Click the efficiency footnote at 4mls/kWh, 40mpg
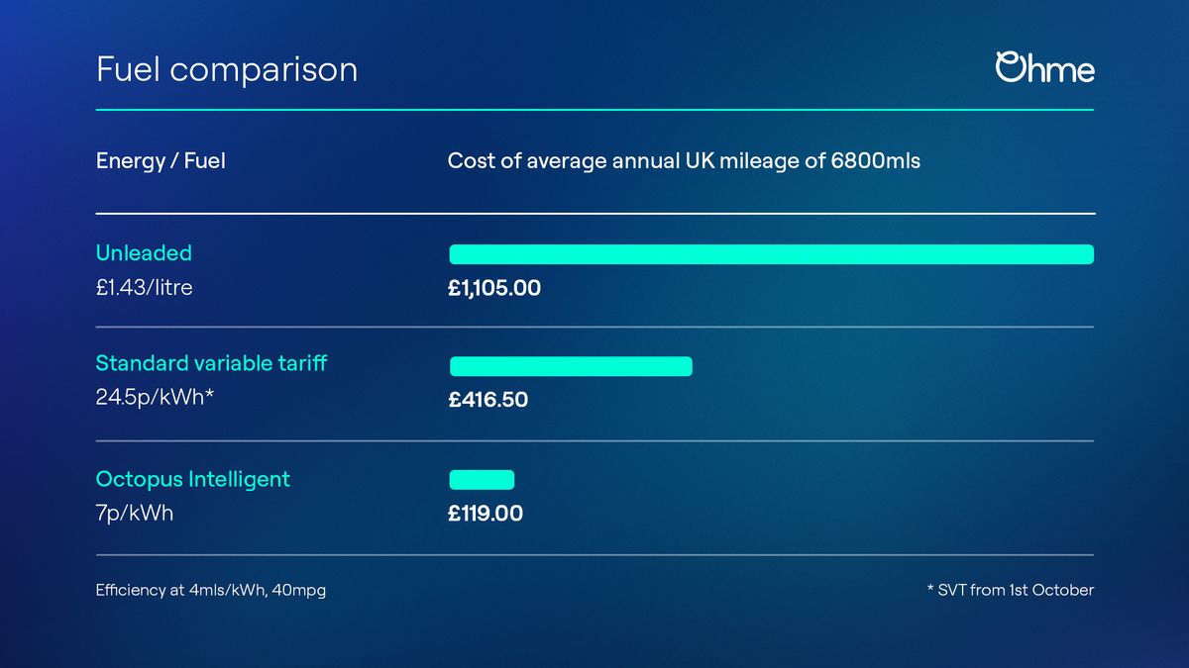 (211, 591)
